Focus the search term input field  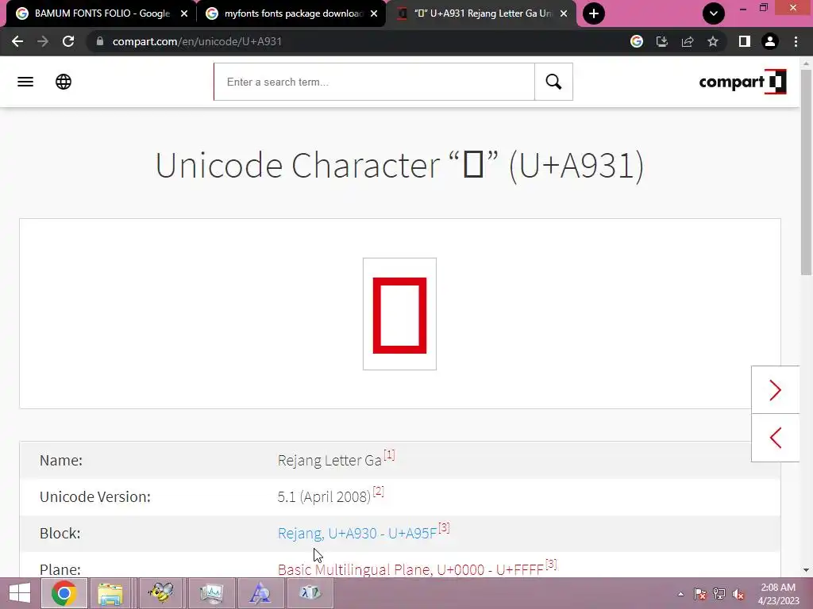[x=375, y=82]
